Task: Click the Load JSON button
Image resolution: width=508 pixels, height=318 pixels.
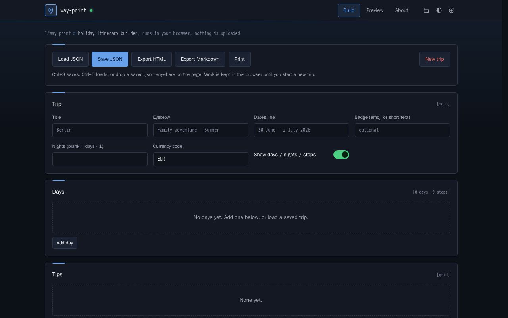Action: pyautogui.click(x=70, y=59)
